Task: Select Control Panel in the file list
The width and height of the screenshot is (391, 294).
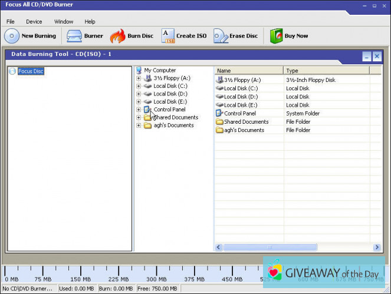Action: (239, 114)
